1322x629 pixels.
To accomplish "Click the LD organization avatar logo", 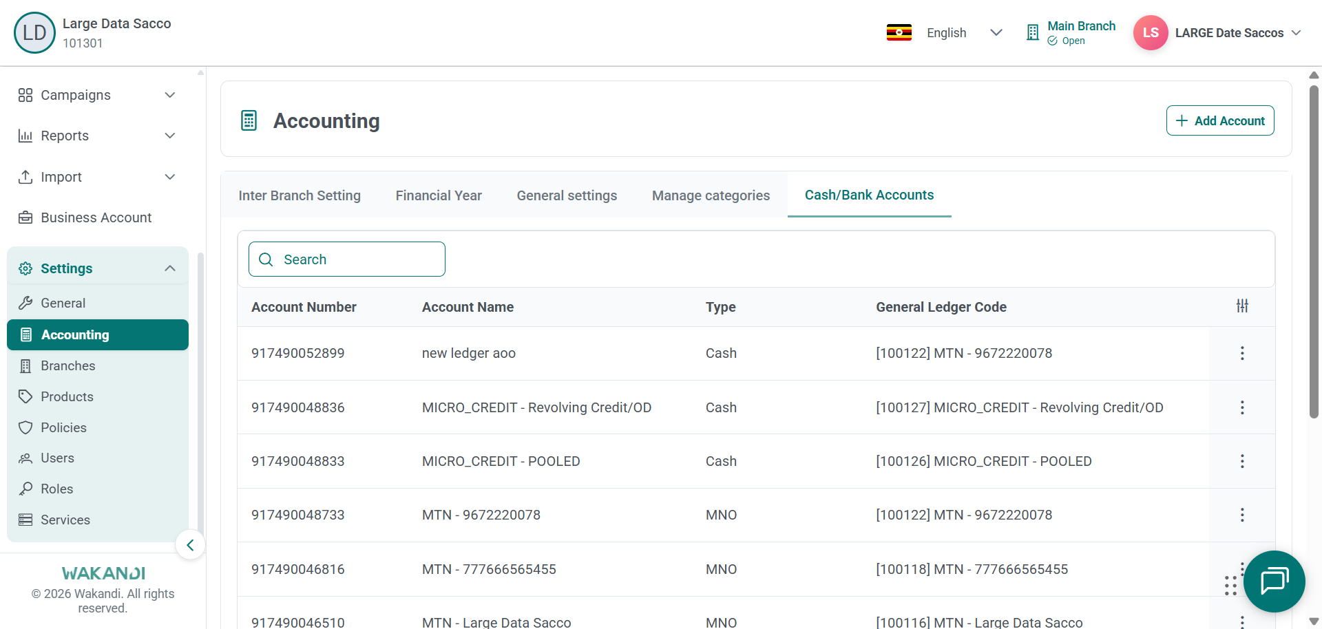I will [x=34, y=32].
